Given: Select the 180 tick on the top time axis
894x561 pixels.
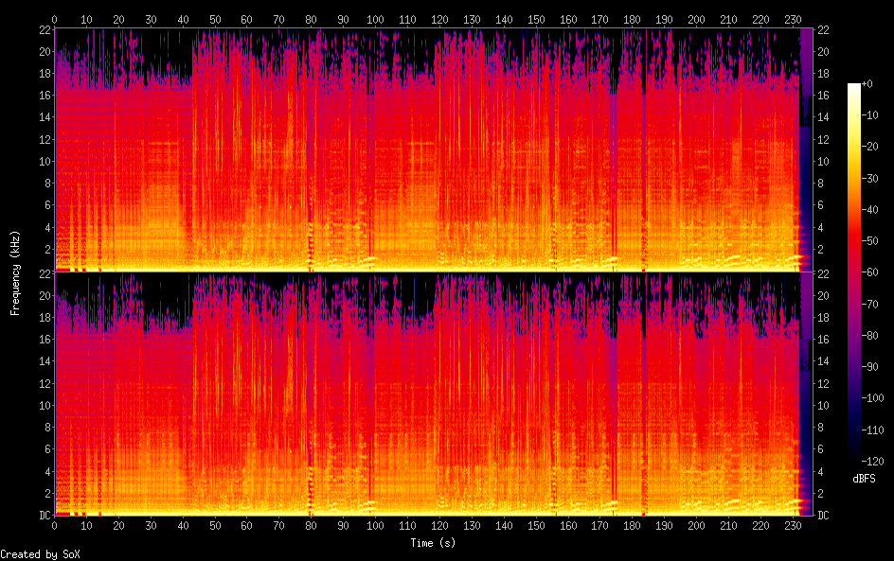Looking at the screenshot, I should (x=633, y=19).
